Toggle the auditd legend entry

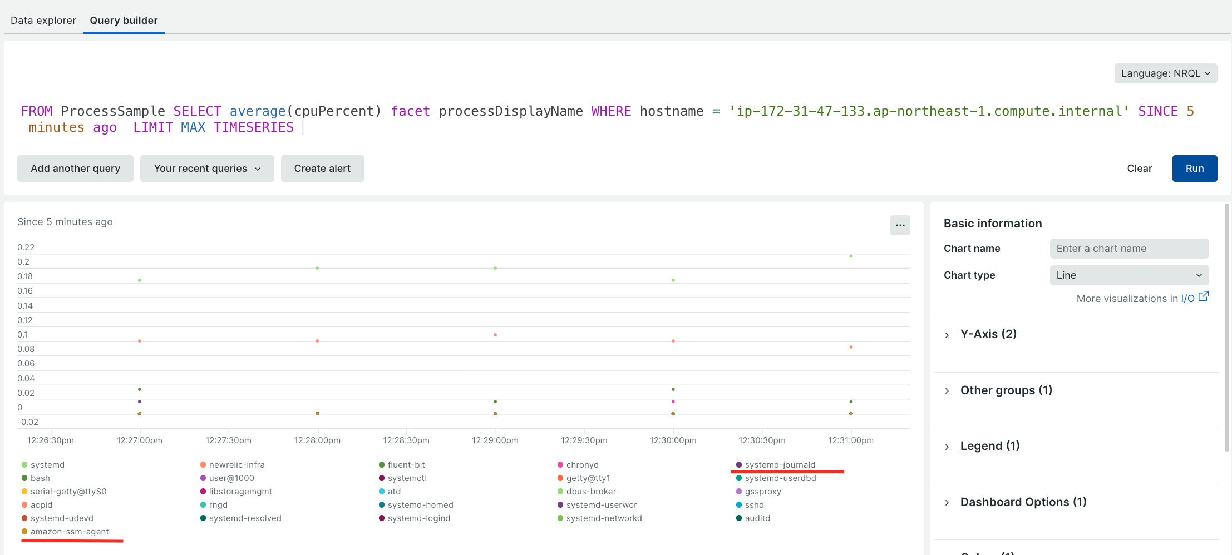point(753,518)
